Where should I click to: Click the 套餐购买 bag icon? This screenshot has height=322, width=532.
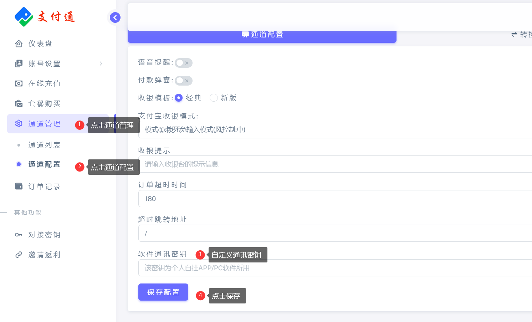[x=19, y=104]
